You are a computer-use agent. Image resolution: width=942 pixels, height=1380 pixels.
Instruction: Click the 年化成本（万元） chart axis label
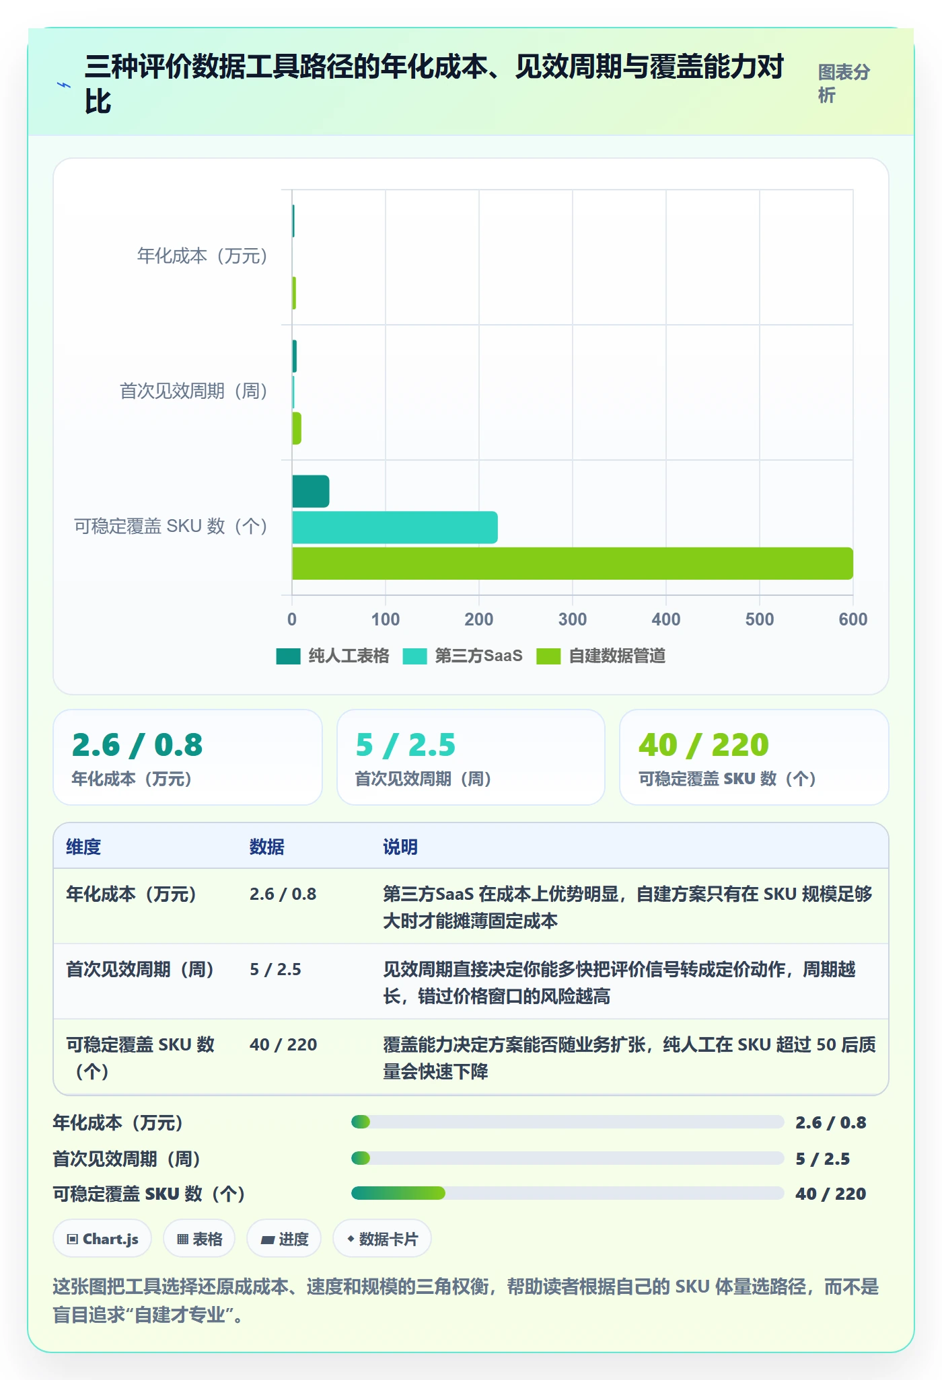click(203, 256)
